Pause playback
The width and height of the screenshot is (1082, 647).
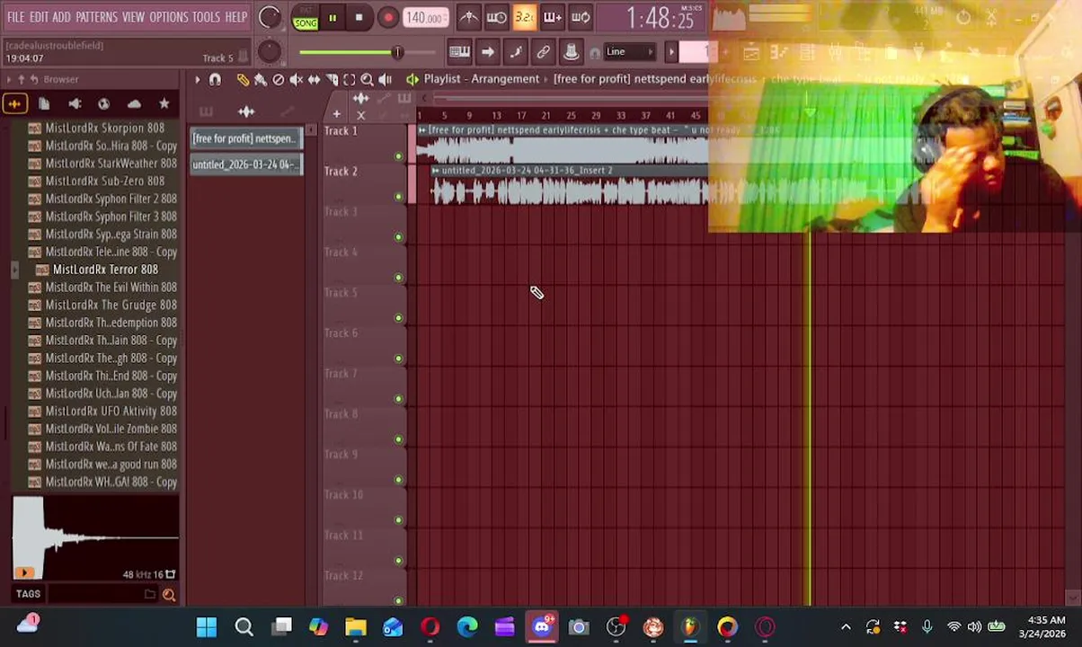coord(332,17)
